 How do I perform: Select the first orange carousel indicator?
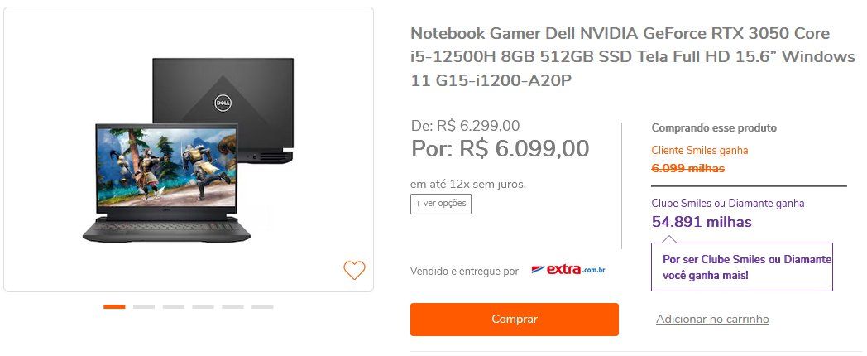click(114, 306)
